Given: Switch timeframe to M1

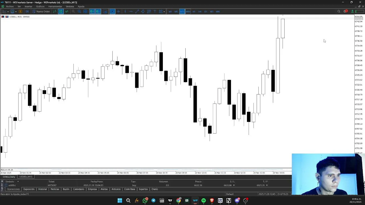Looking at the screenshot, I should coord(170,11).
